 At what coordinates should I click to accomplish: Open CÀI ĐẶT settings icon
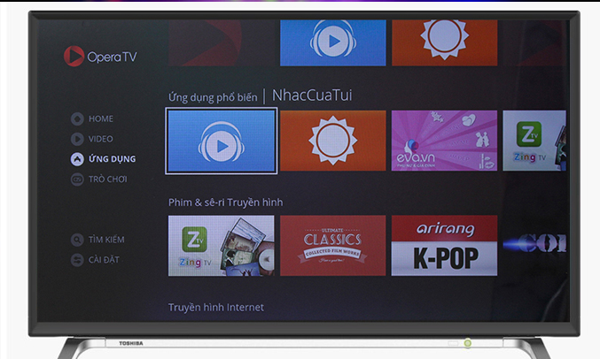[x=77, y=260]
